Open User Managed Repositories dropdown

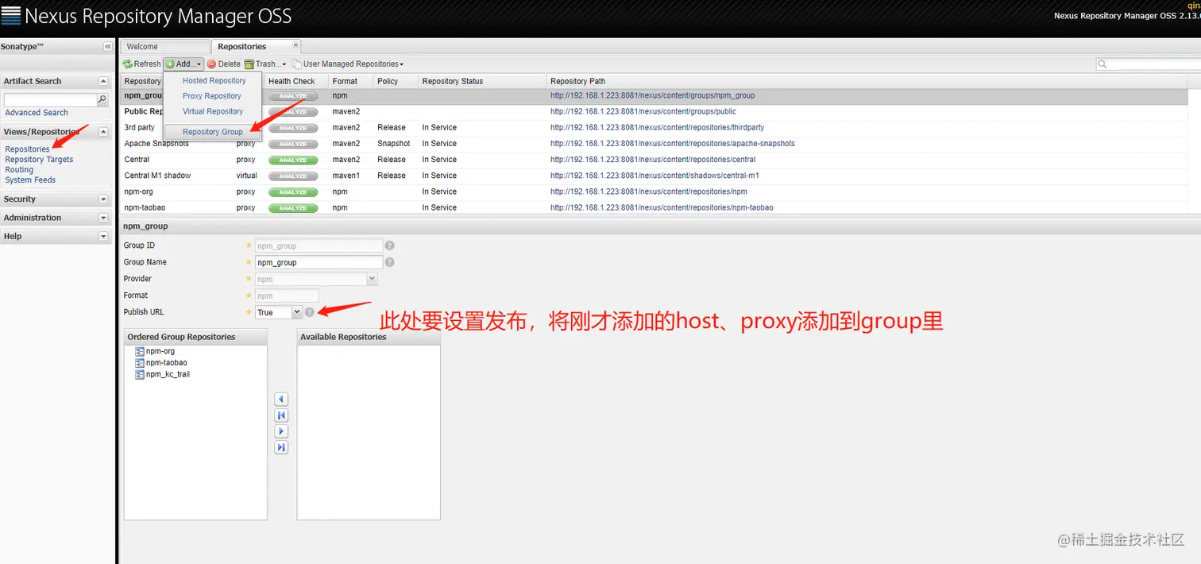click(x=348, y=64)
